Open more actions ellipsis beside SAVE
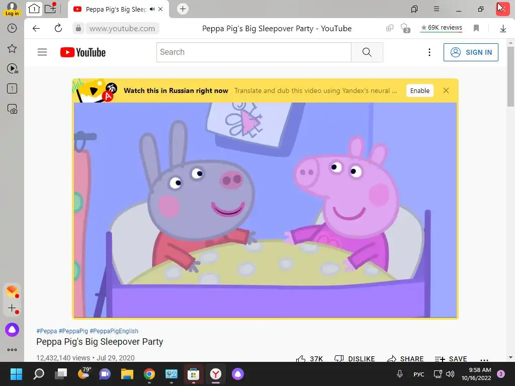The height and width of the screenshot is (386, 515). coord(484,360)
